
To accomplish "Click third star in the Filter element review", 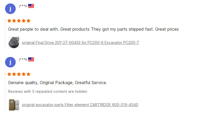I will pyautogui.click(x=19, y=74).
